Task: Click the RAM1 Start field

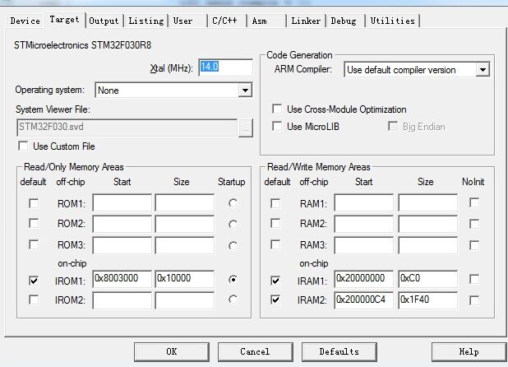Action: 363,203
